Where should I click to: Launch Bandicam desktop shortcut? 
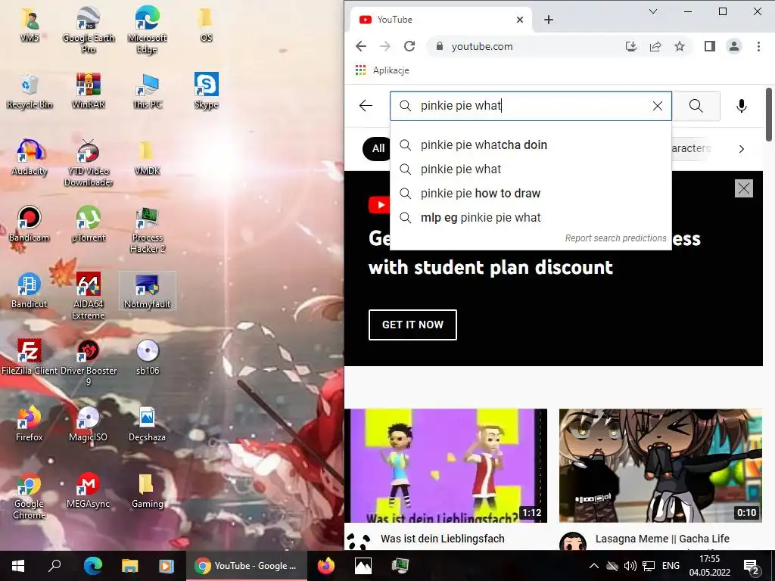(x=30, y=225)
